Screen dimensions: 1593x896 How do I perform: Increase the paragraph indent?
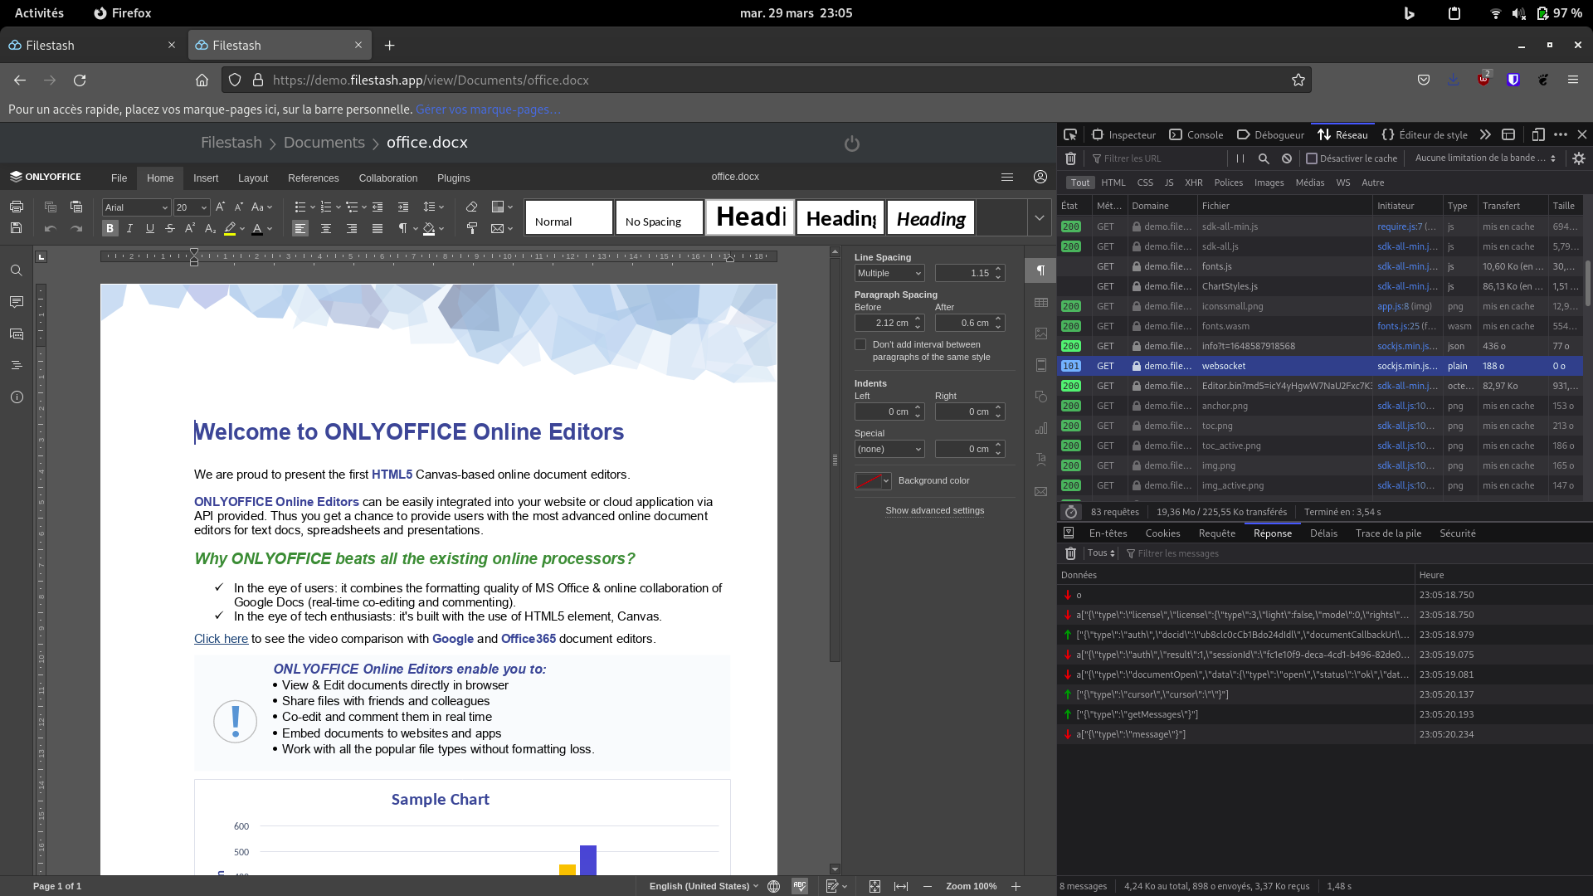pos(403,207)
